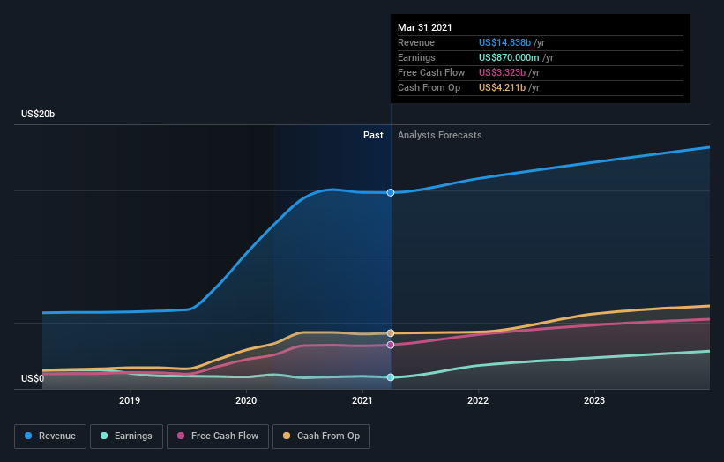Click the US$3.323b free cash flow value
This screenshot has height=462, width=724.
point(502,72)
